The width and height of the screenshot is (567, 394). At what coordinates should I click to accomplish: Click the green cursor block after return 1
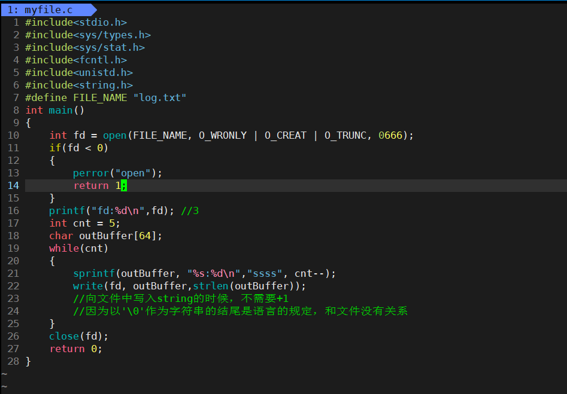[124, 185]
